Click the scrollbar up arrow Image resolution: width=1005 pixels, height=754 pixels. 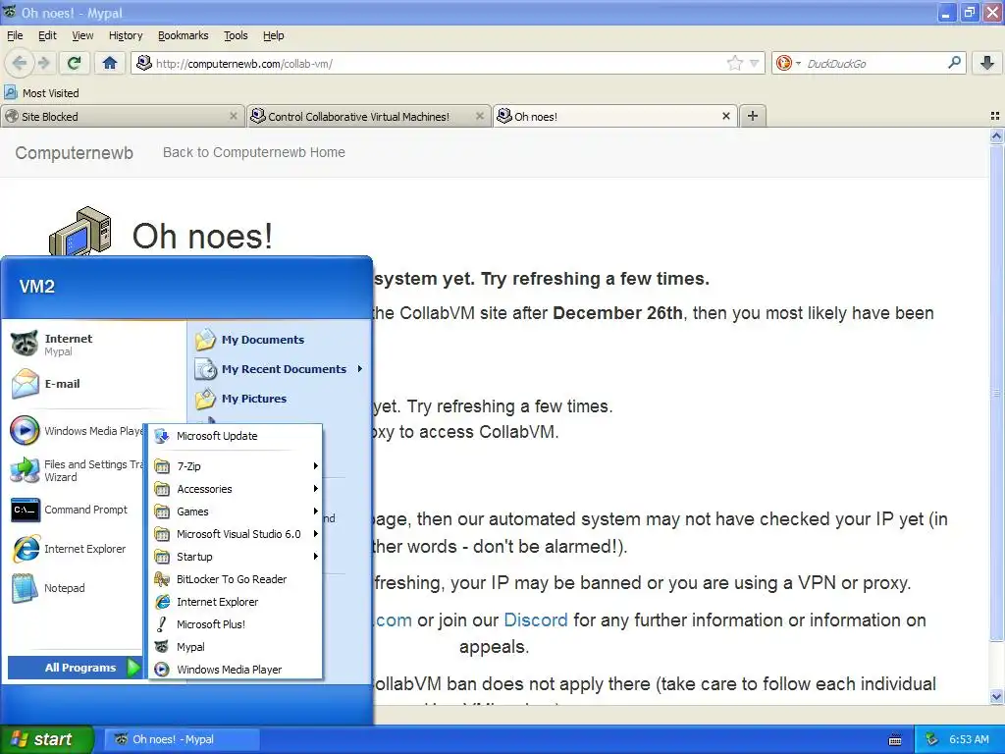click(x=996, y=135)
